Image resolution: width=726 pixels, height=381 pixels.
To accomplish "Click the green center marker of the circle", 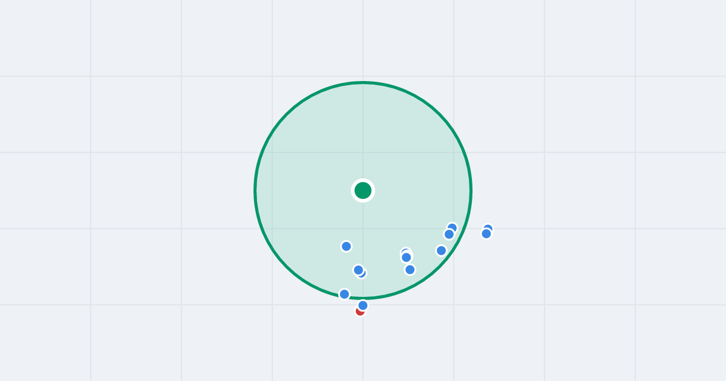I will 363,190.
